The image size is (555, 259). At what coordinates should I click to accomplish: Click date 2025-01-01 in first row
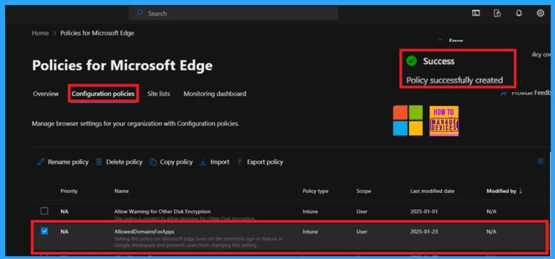pyautogui.click(x=424, y=211)
